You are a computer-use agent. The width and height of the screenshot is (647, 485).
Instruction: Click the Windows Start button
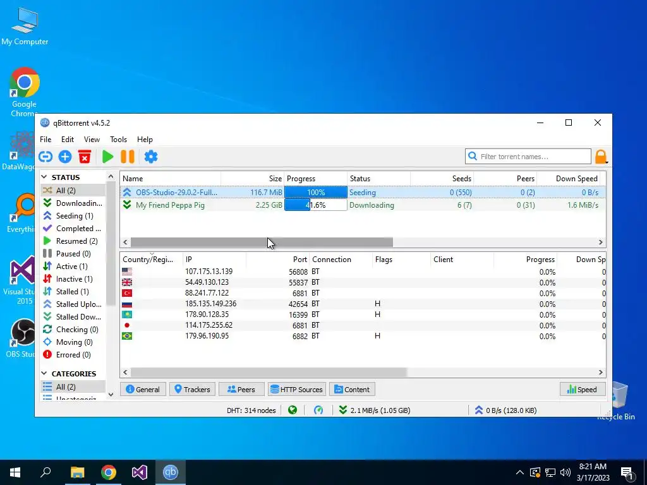pos(15,472)
